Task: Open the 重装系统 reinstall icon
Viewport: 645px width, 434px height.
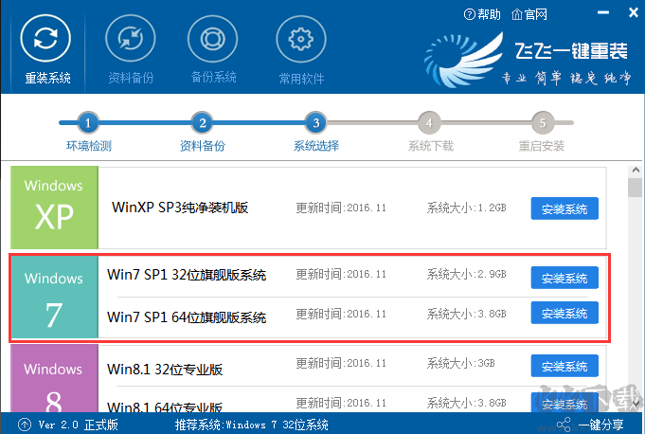Action: pos(45,38)
